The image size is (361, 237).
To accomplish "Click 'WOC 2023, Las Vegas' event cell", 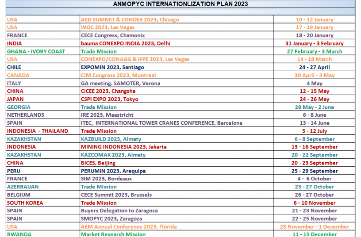I will click(177, 27).
